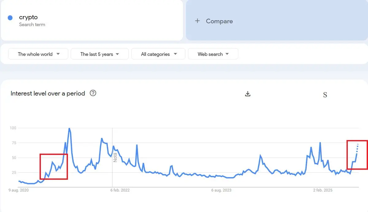Screen dimensions: 368x212
Task: Click the download CSV icon
Action: [248, 94]
